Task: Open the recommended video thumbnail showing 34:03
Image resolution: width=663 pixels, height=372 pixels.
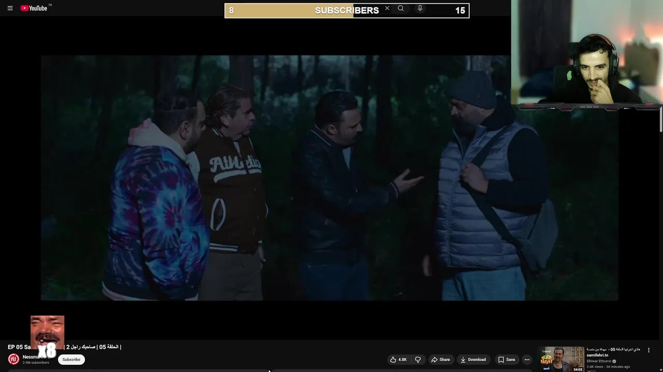Action: (x=562, y=359)
